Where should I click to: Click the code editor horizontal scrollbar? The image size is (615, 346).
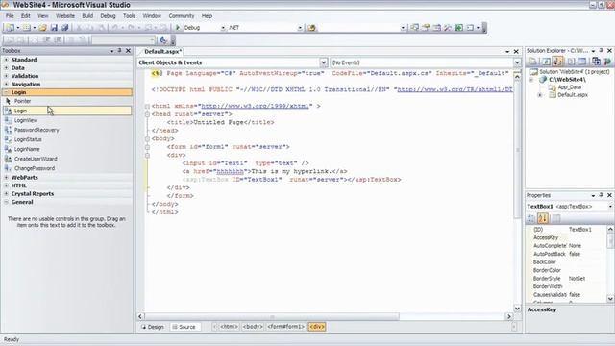coord(272,316)
